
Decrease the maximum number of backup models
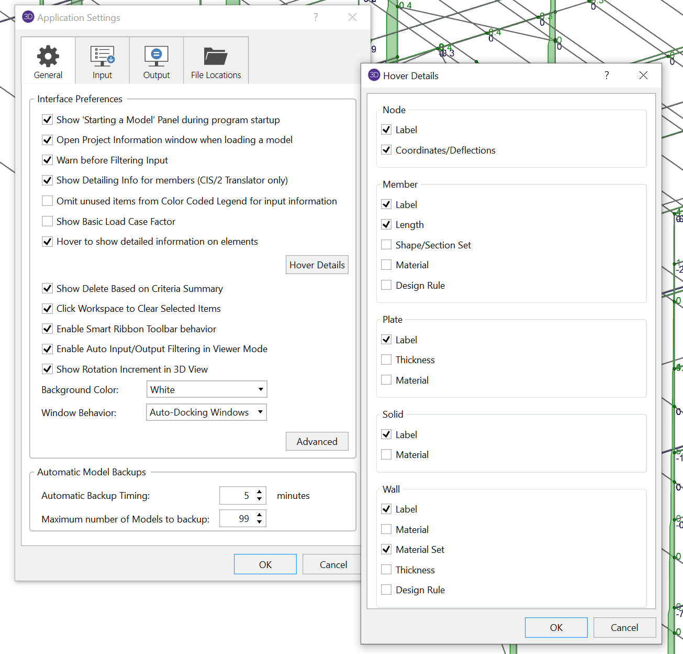click(260, 522)
